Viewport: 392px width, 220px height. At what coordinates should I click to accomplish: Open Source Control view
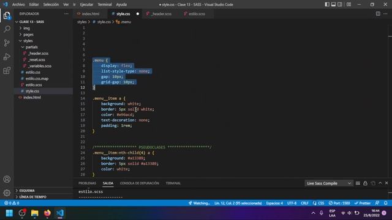pyautogui.click(x=7, y=43)
